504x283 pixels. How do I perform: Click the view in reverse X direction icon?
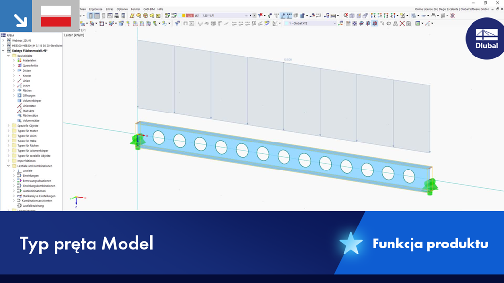392,15
